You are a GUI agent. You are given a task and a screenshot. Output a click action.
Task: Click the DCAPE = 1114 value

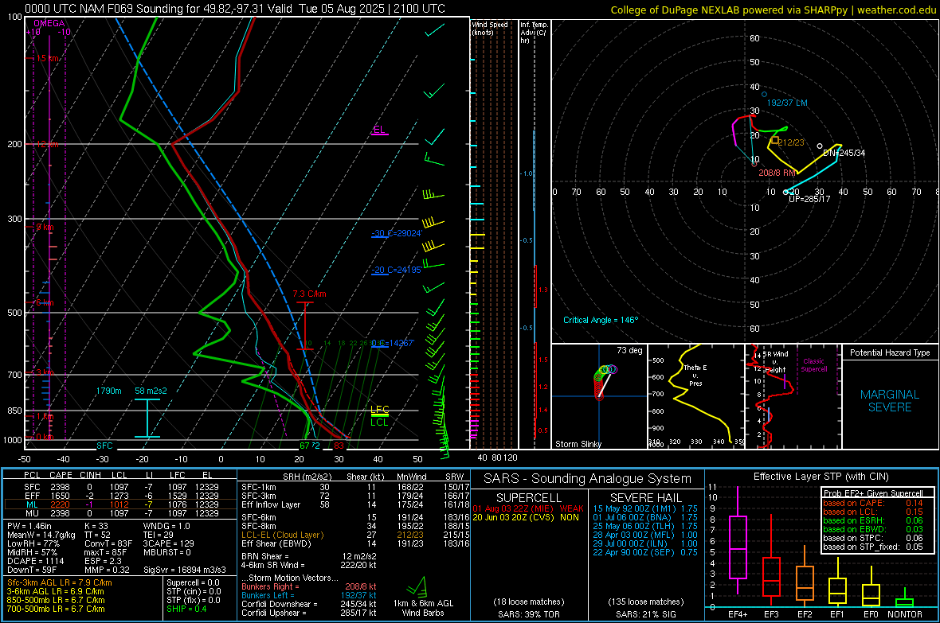coord(36,561)
